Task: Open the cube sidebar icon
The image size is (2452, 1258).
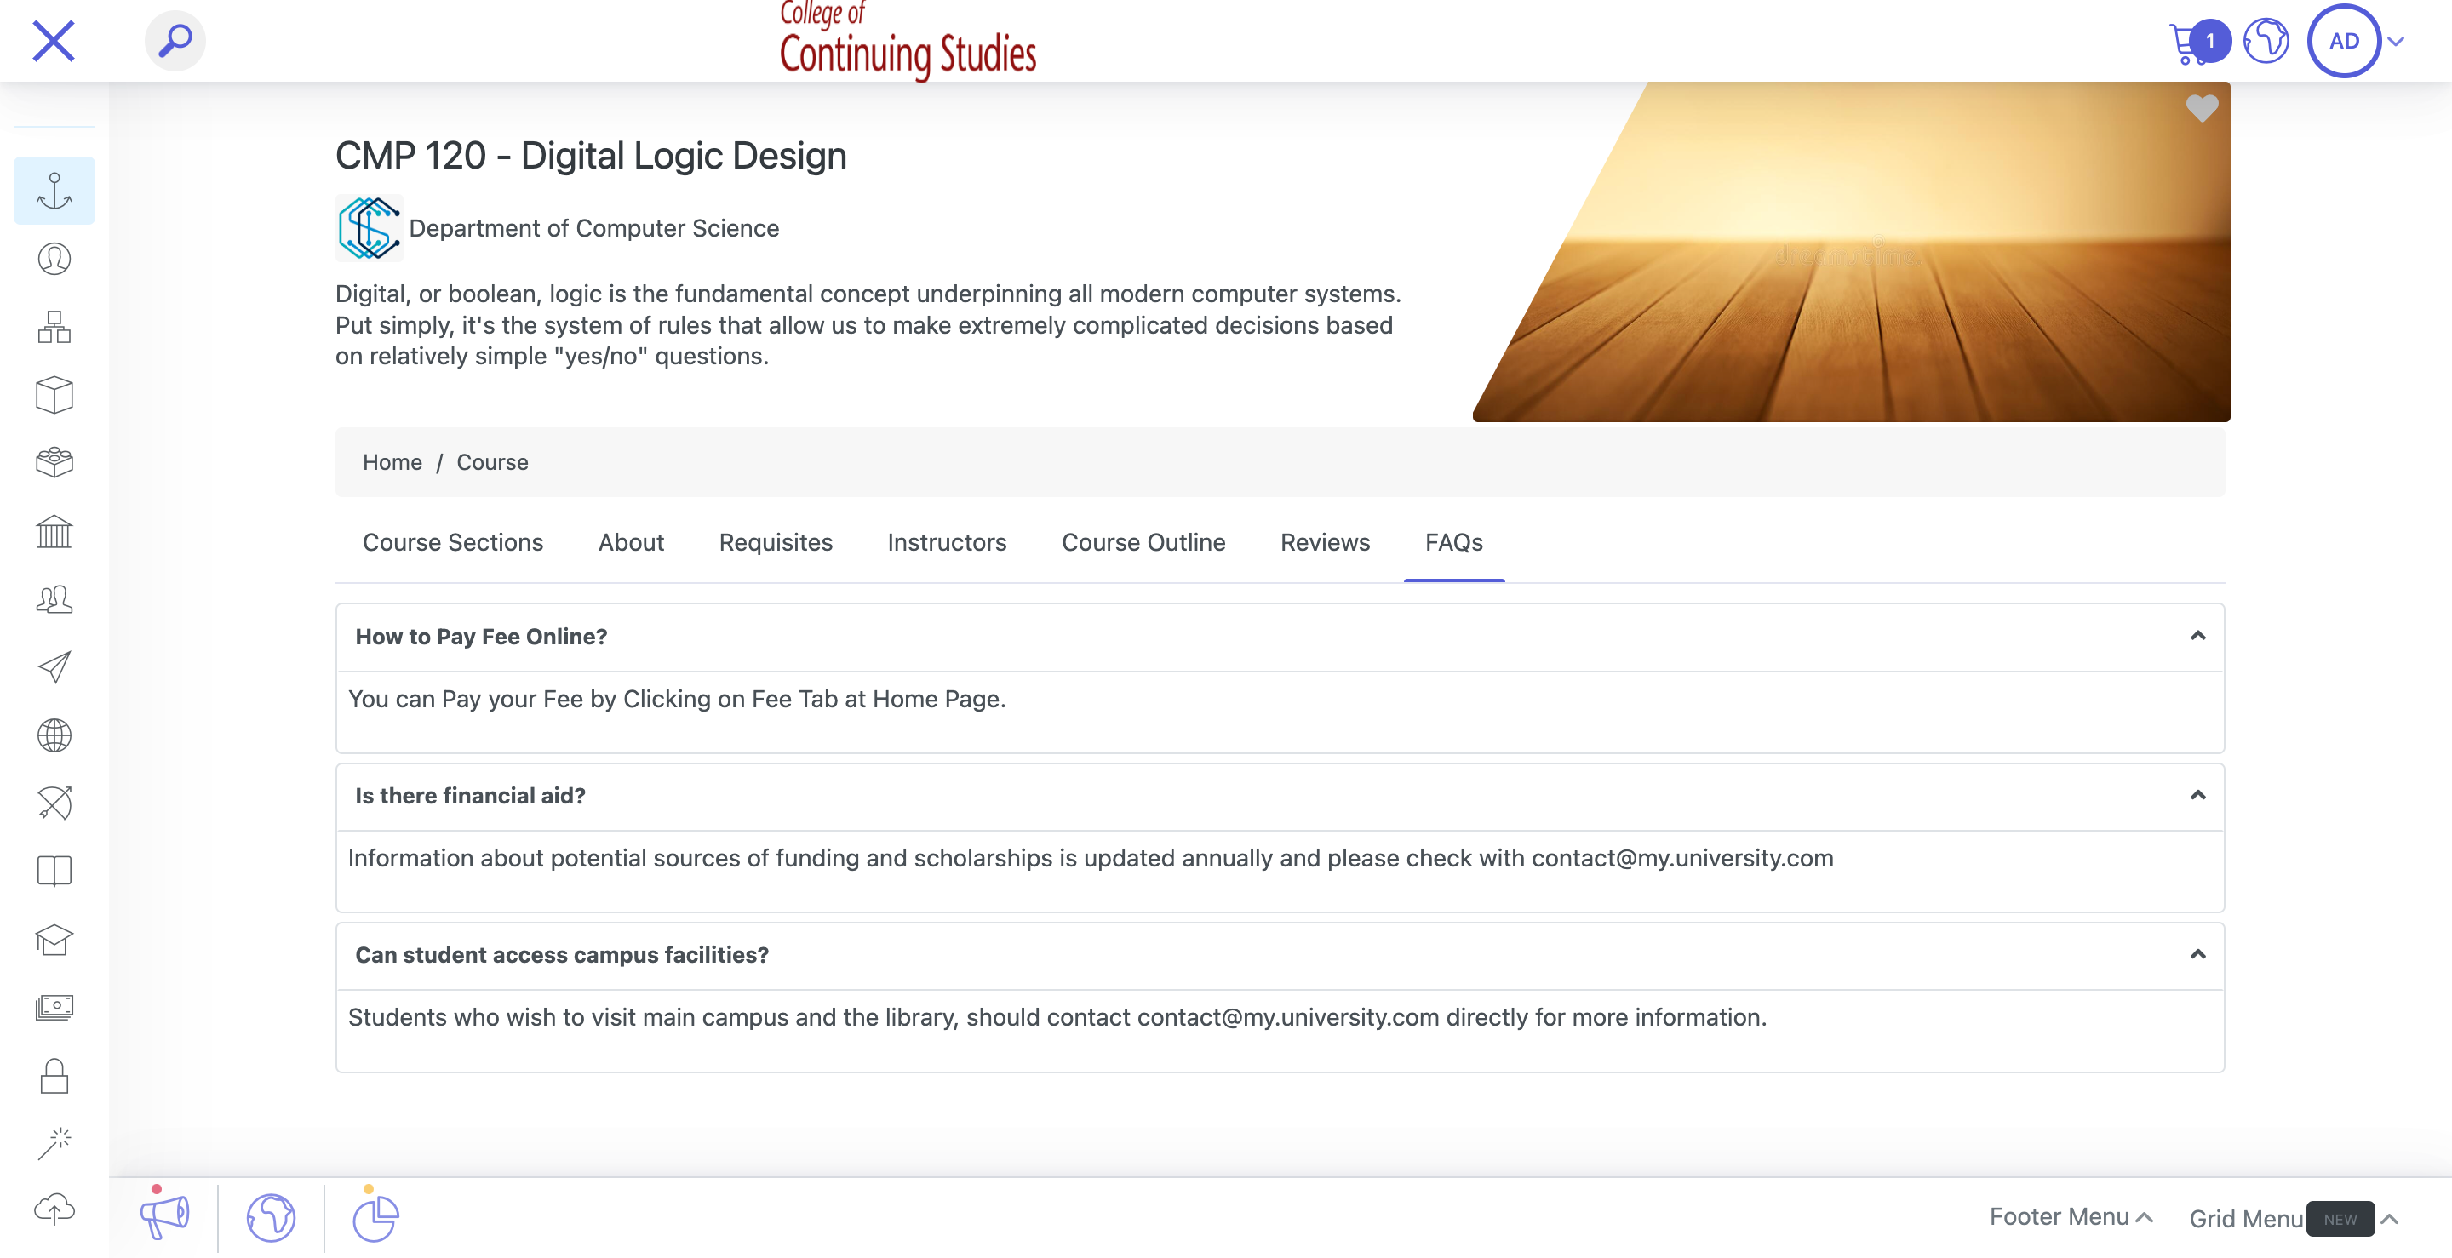Action: pos(54,394)
